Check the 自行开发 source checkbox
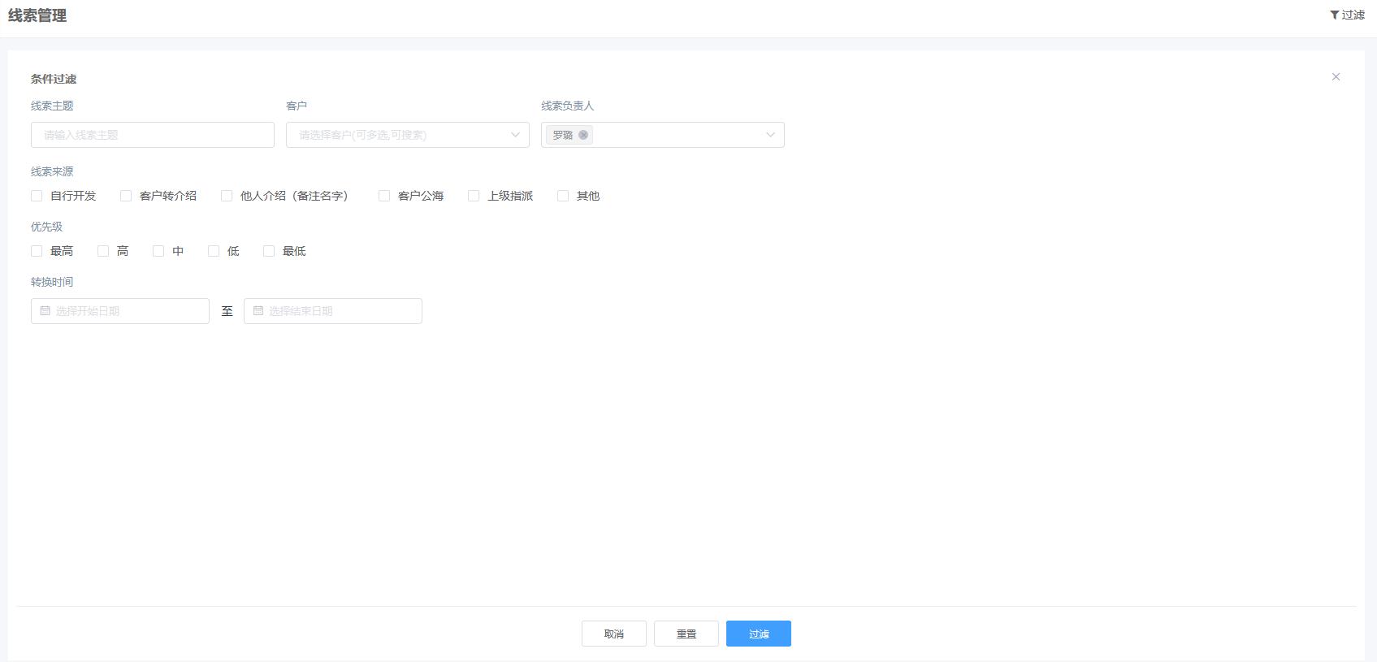The image size is (1377, 662). 37,196
